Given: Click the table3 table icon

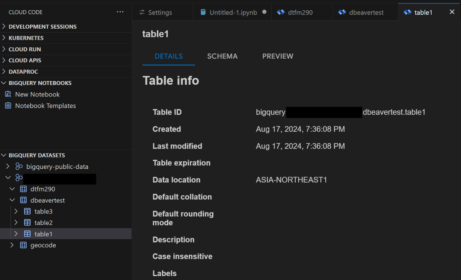Looking at the screenshot, I should click(x=27, y=211).
